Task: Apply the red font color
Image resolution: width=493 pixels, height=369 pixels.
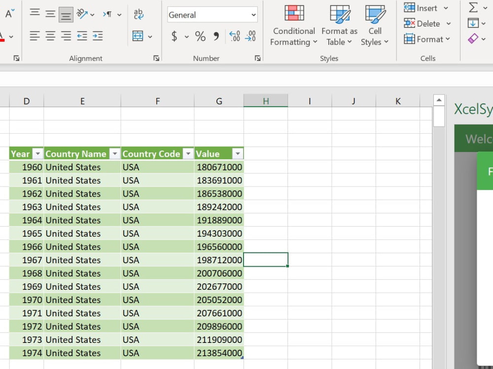Action: (x=2, y=36)
